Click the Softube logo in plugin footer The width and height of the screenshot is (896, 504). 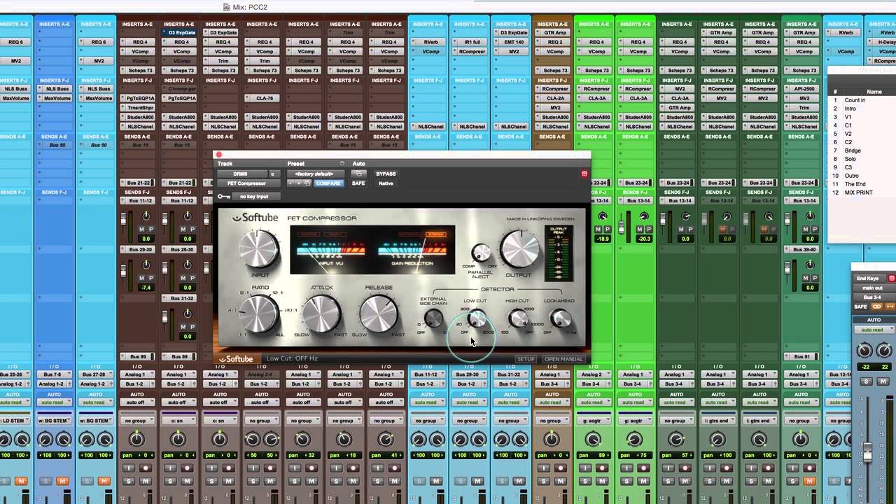[236, 359]
